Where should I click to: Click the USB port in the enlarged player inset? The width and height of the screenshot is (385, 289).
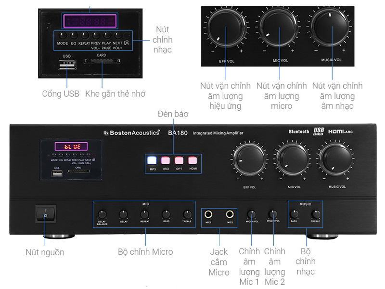(x=67, y=65)
